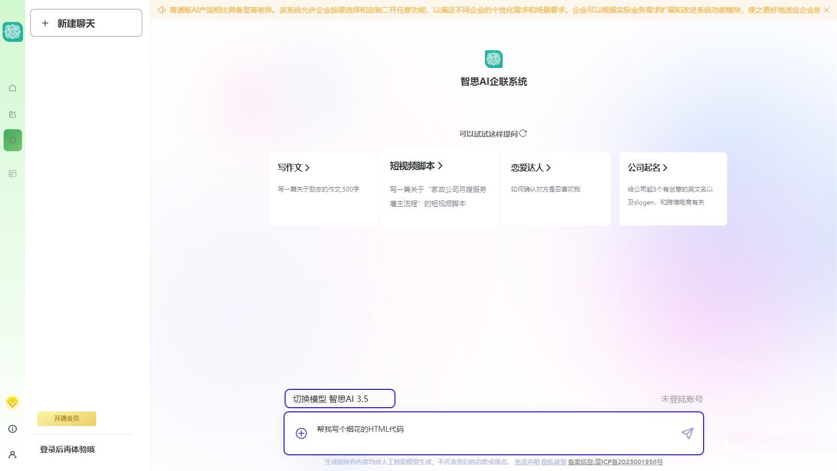Start a new chat with 新建聊天
The image size is (837, 471).
[86, 23]
